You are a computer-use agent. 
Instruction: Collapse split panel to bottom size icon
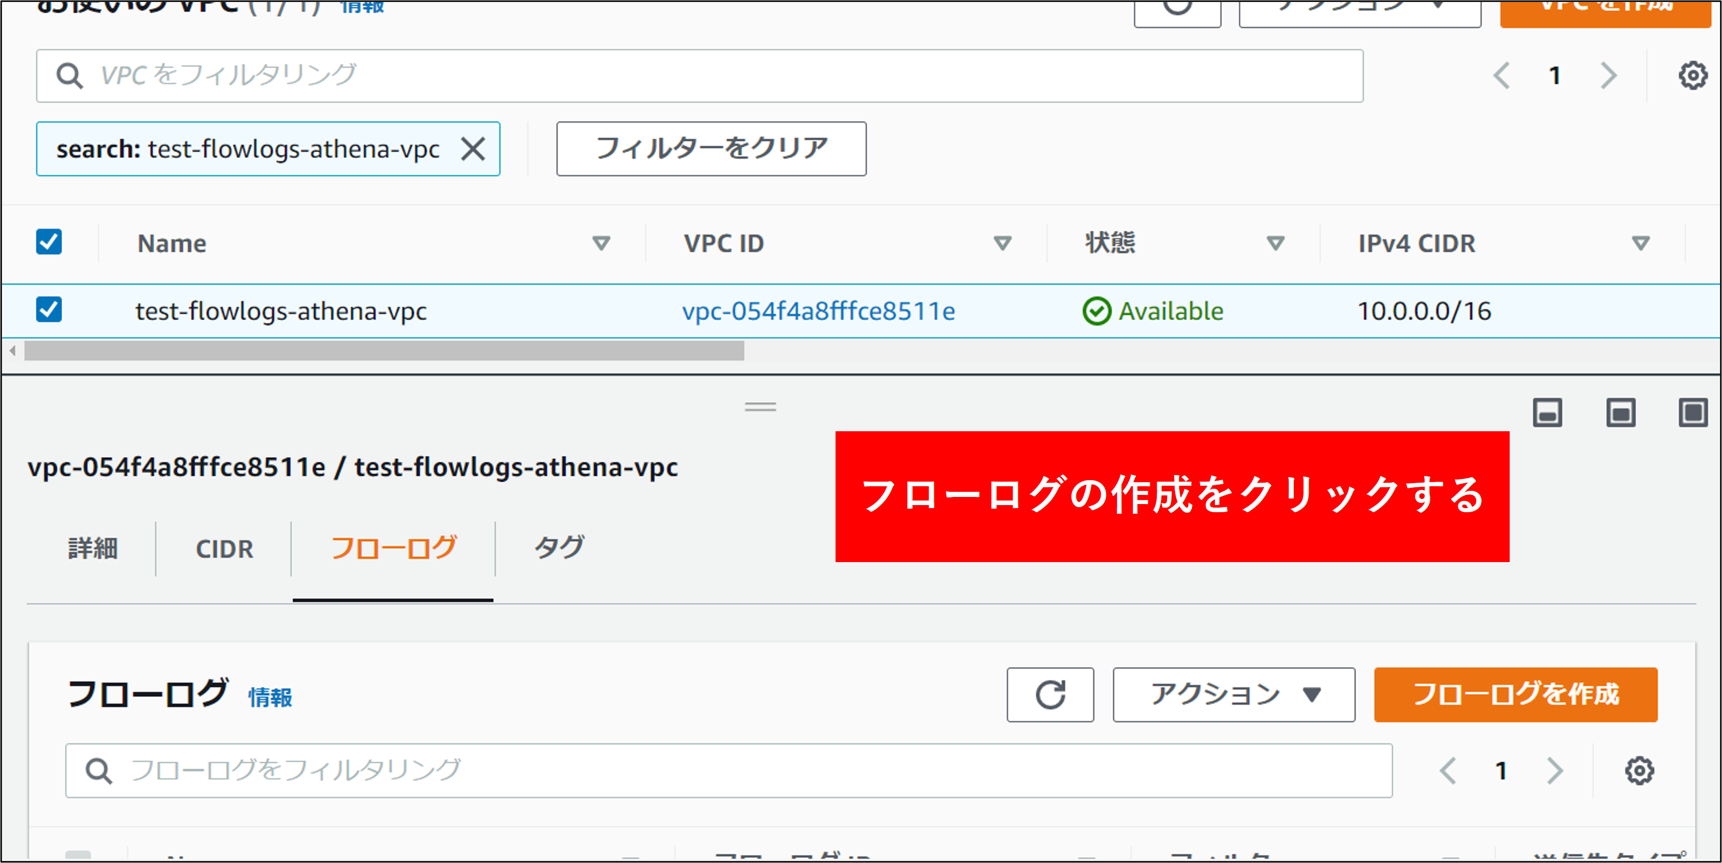pyautogui.click(x=1547, y=413)
